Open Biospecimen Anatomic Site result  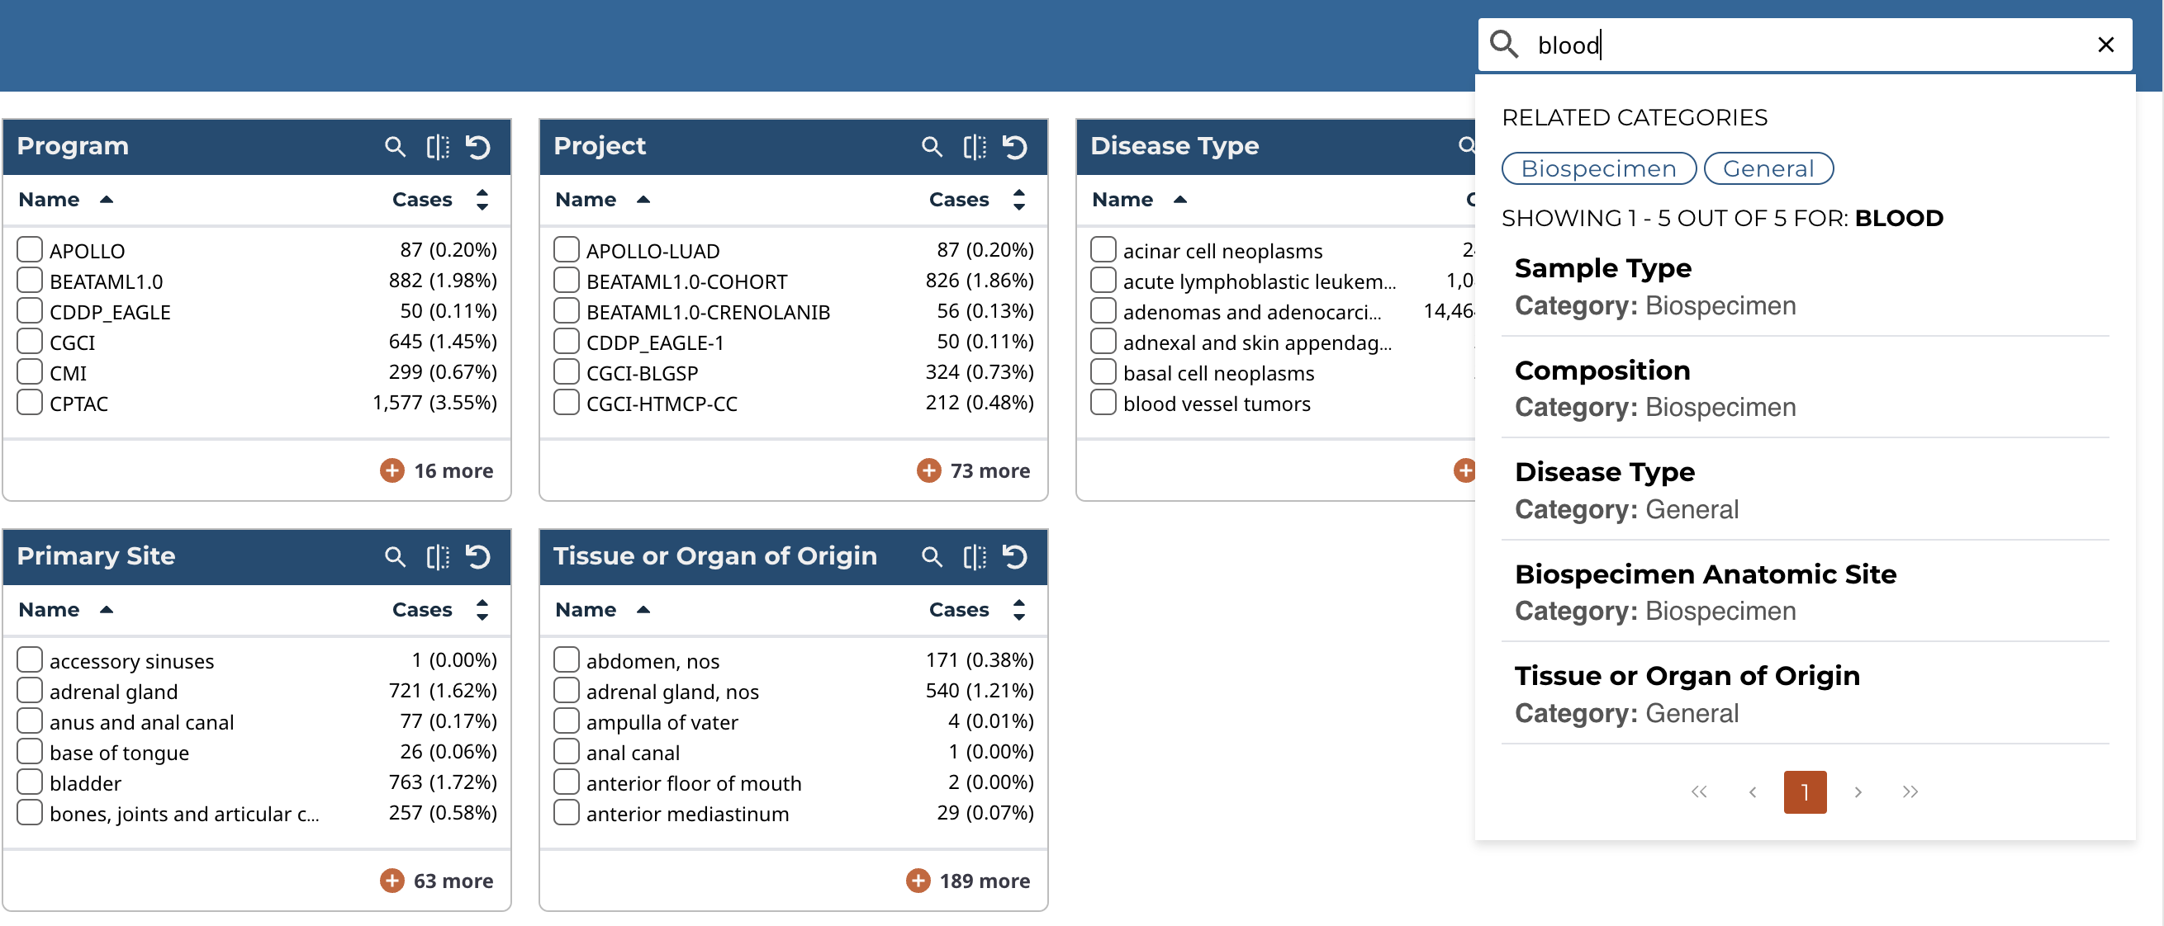pos(1705,574)
